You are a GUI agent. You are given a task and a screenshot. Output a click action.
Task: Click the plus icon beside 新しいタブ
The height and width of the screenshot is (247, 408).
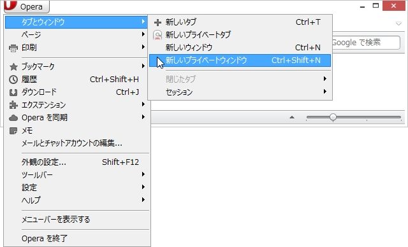point(157,22)
